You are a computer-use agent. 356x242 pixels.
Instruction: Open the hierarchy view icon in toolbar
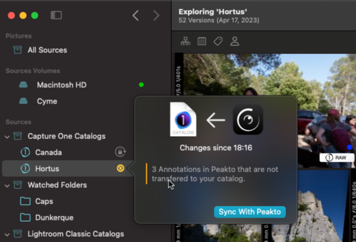[x=185, y=41]
